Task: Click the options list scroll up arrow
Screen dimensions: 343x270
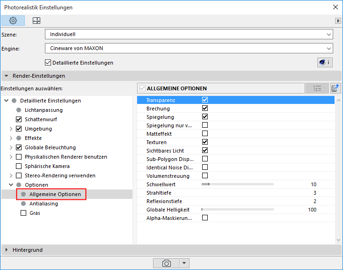Action: tap(338, 101)
